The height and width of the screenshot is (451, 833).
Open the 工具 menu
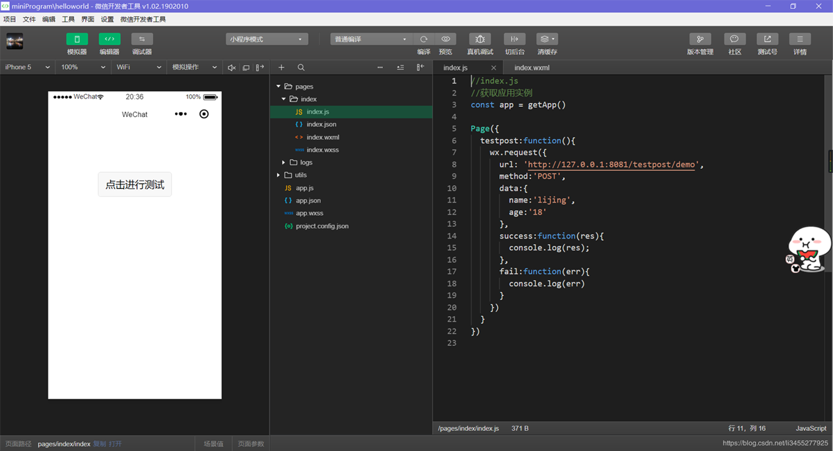click(x=68, y=19)
